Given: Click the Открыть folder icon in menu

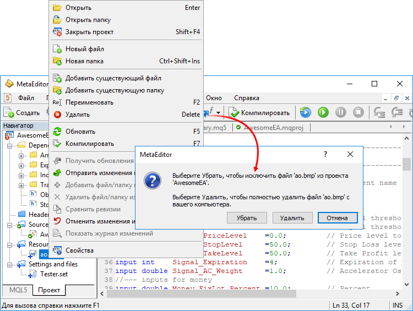Looking at the screenshot, I should point(57,8).
